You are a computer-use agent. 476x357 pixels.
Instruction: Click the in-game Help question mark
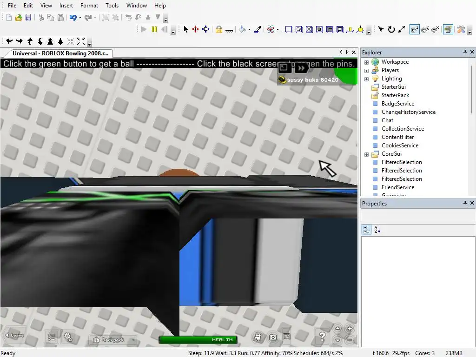[x=323, y=336]
